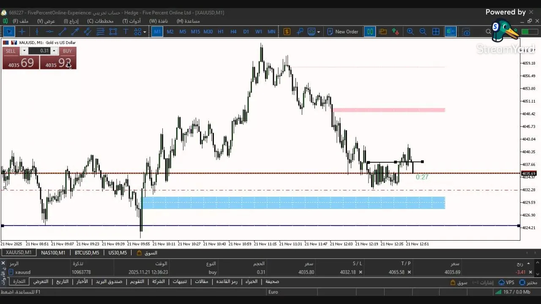Screen dimensions: 541x304
Task: Expand the objects tool dropdown arrow
Action: 145,32
